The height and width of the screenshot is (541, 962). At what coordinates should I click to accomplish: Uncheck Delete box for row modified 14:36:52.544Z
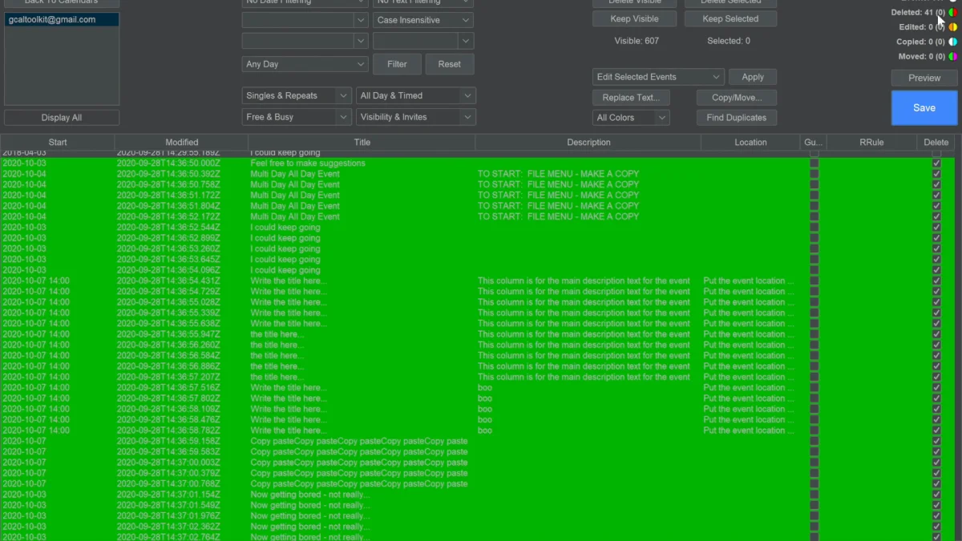point(936,228)
